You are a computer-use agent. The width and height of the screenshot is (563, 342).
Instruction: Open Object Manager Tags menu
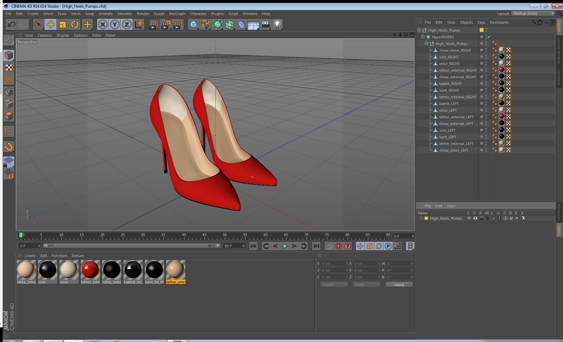pyautogui.click(x=481, y=22)
